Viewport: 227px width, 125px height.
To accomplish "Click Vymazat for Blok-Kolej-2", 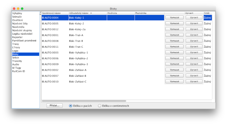I will click(x=174, y=23).
